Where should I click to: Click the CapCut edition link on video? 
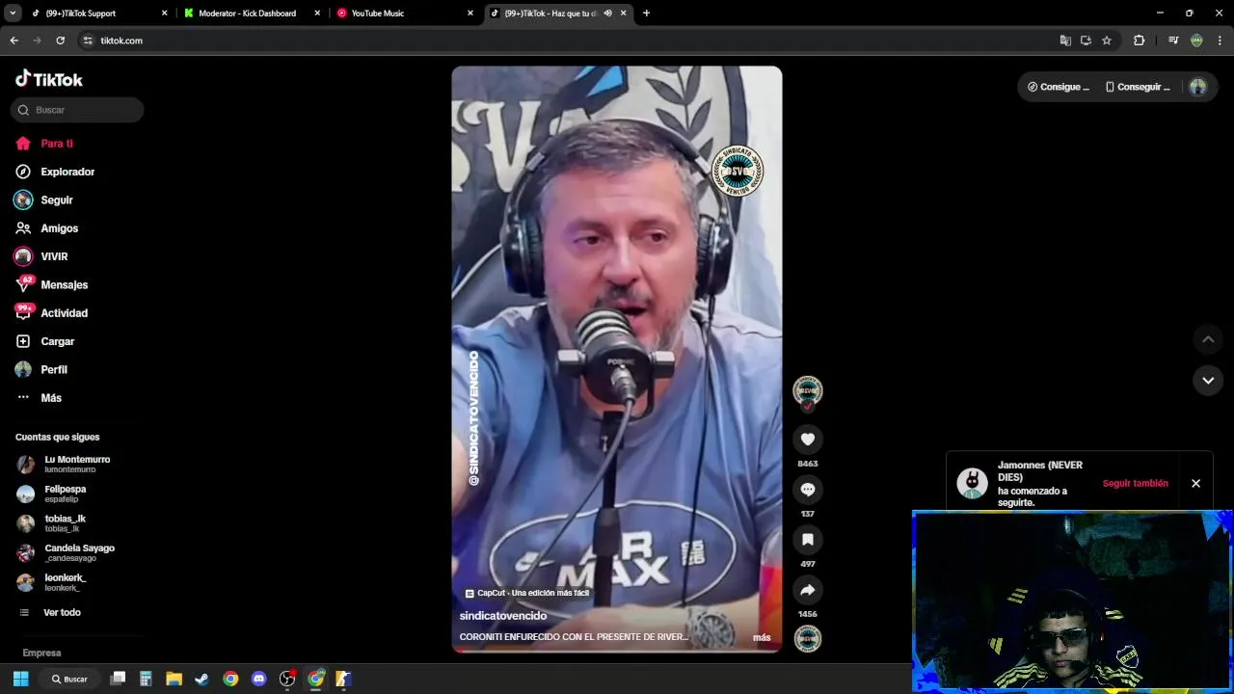527,593
